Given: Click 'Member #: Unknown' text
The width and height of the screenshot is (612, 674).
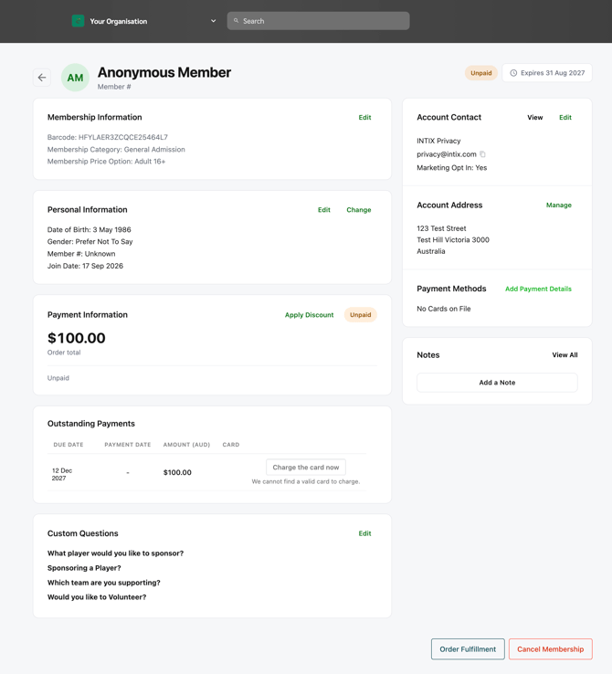Looking at the screenshot, I should tap(81, 254).
